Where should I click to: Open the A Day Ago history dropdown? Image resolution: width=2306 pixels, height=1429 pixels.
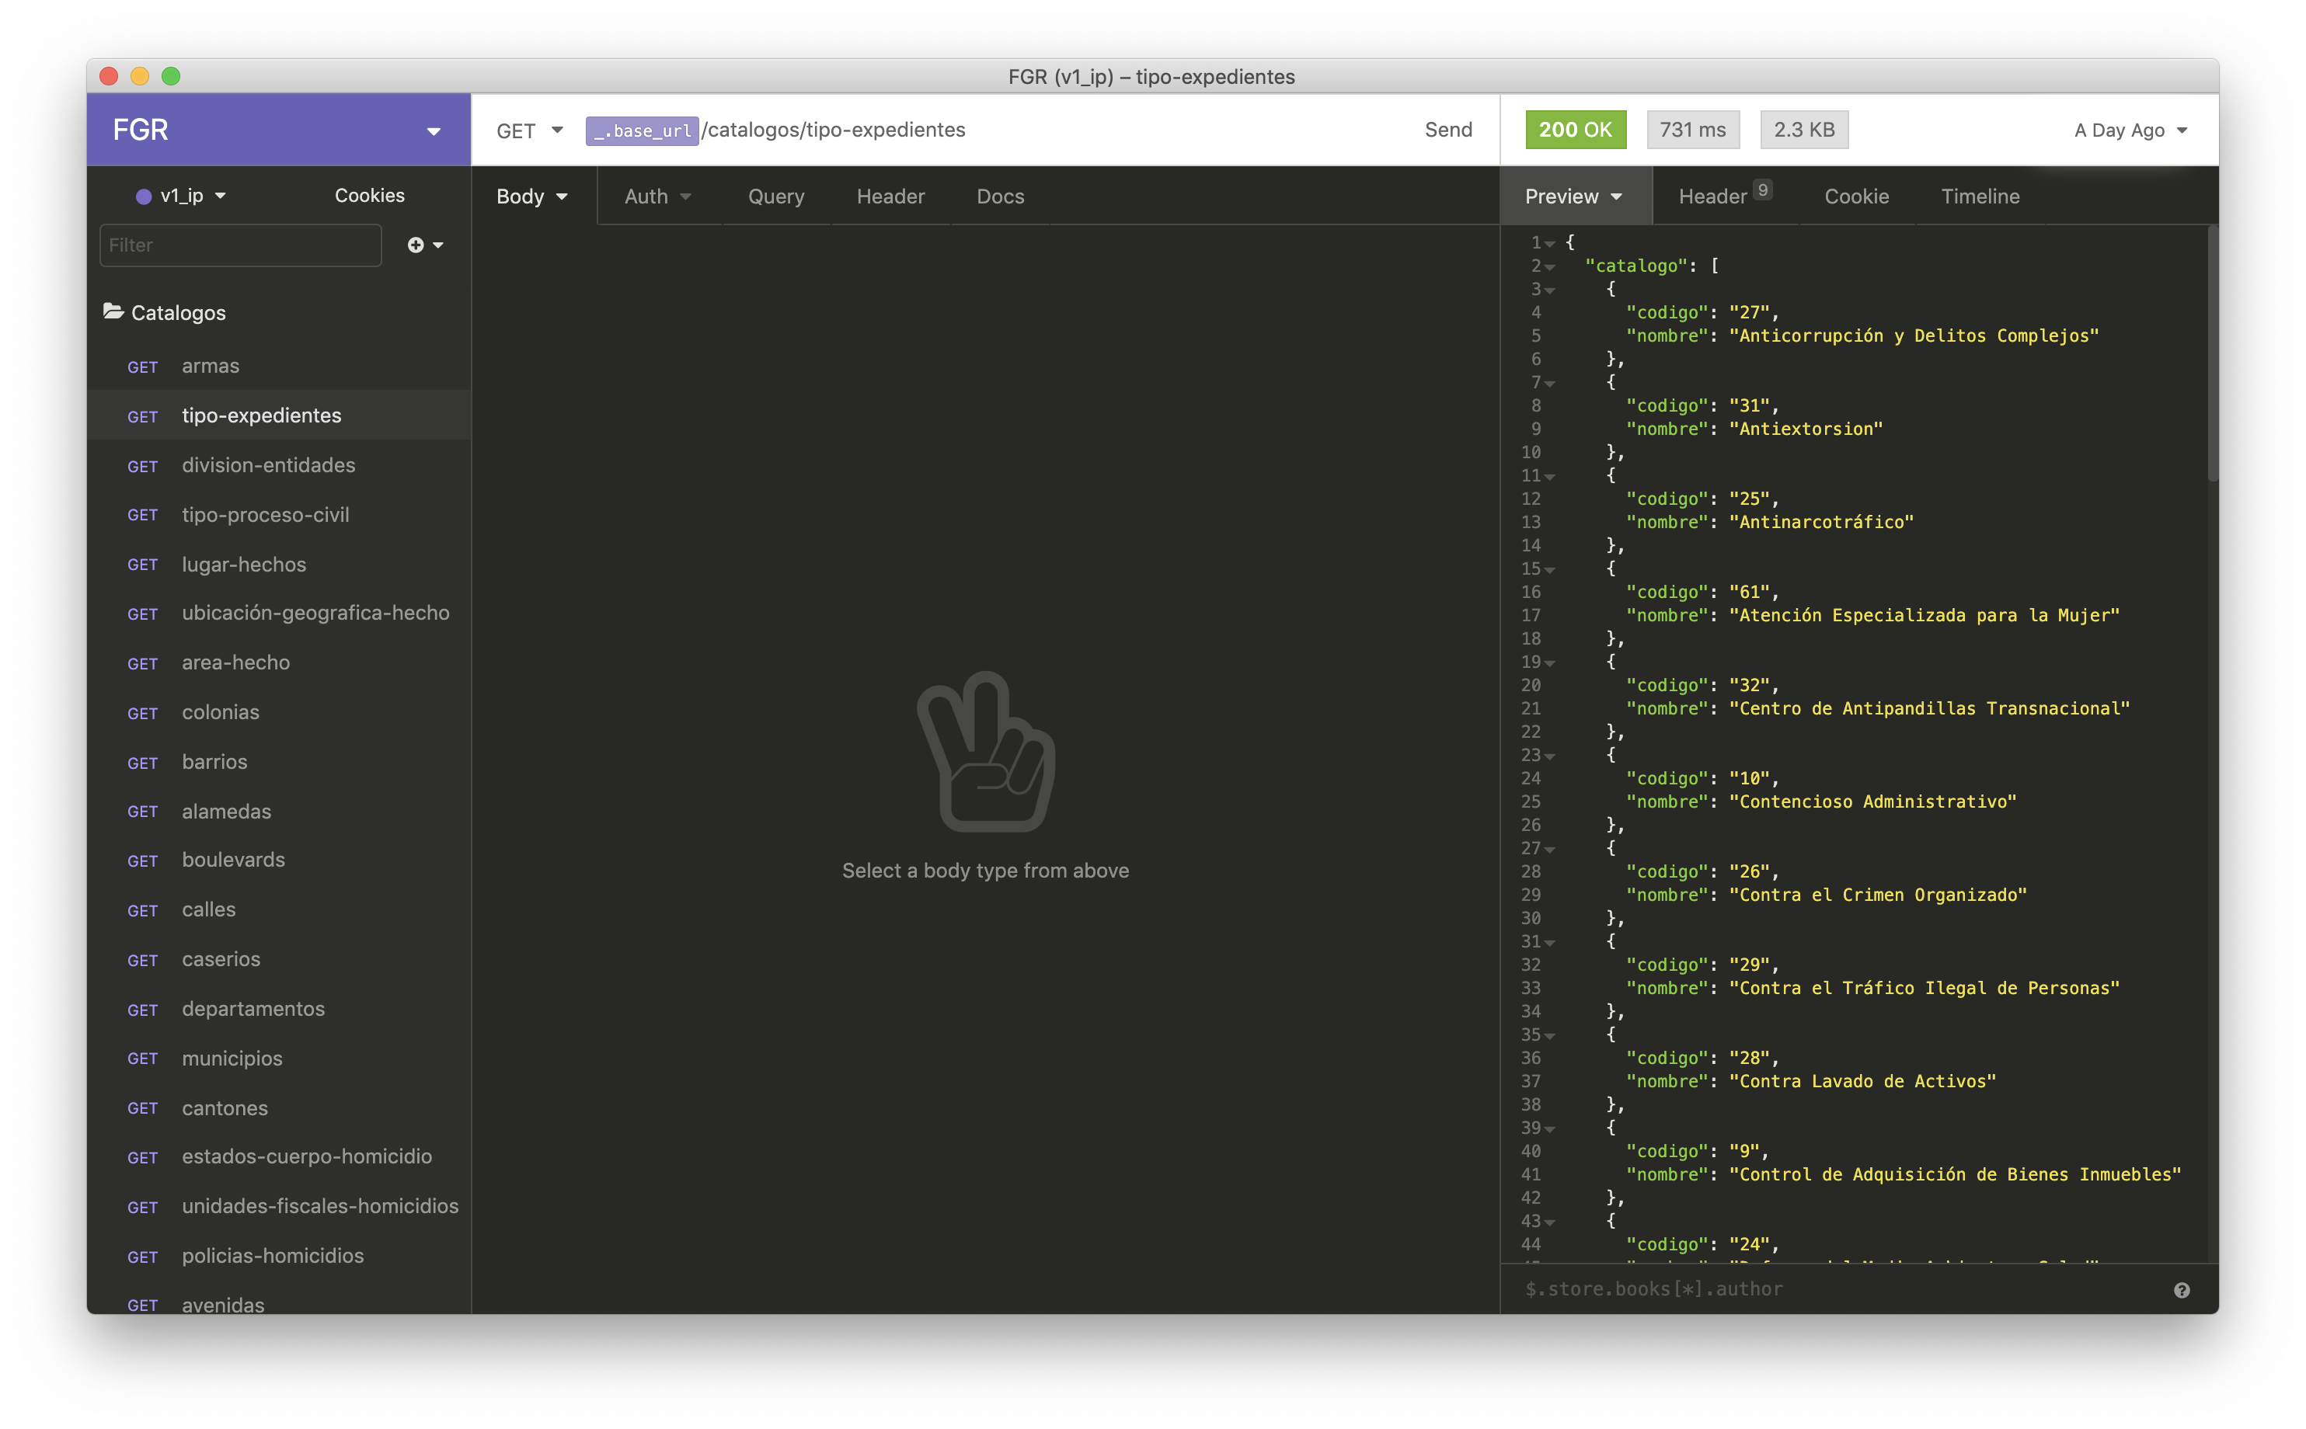2129,130
